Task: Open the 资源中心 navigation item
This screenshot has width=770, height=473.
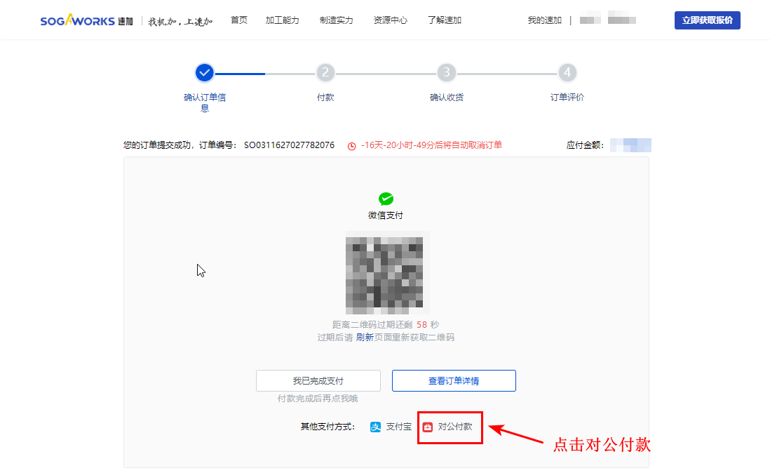Action: [x=391, y=20]
